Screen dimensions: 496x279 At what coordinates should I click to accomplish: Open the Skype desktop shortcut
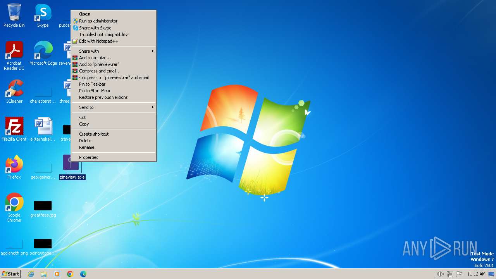(x=43, y=15)
